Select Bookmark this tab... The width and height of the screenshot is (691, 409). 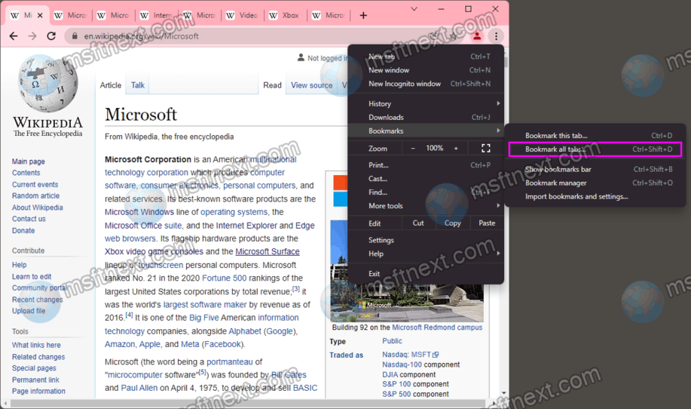595,136
